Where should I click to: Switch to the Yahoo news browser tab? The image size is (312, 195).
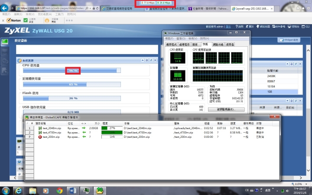208,9
